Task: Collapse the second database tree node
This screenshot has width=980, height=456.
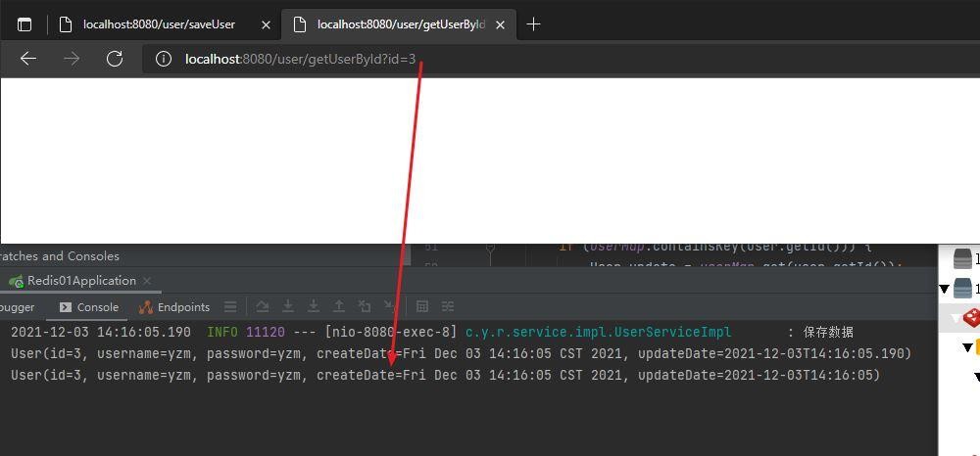Action: point(945,289)
